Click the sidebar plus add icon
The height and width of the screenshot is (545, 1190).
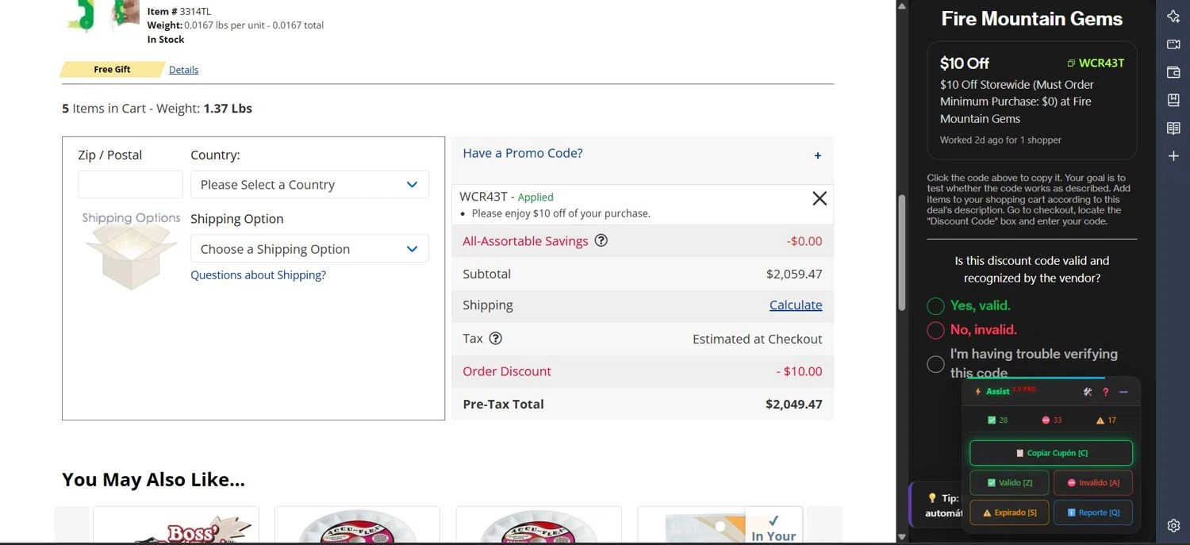click(x=1173, y=156)
